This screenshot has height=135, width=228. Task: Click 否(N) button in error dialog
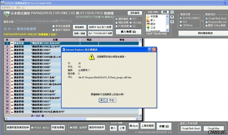(x=112, y=100)
